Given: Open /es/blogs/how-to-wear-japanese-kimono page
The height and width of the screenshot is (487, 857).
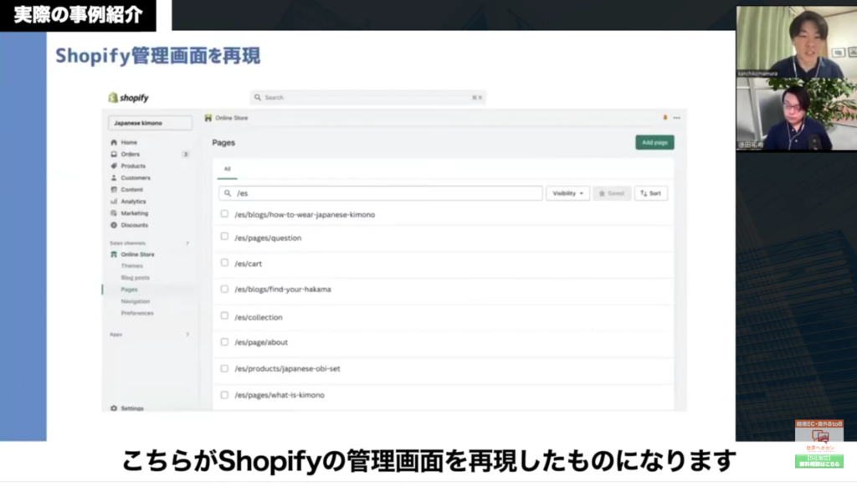Looking at the screenshot, I should point(305,215).
